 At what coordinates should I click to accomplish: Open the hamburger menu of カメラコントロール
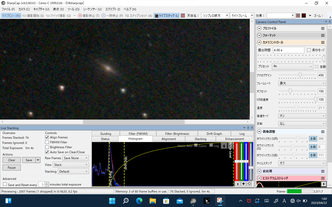click(323, 42)
